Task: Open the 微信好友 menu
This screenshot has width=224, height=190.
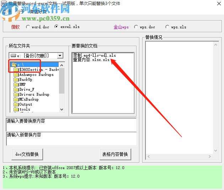Action: [38, 11]
